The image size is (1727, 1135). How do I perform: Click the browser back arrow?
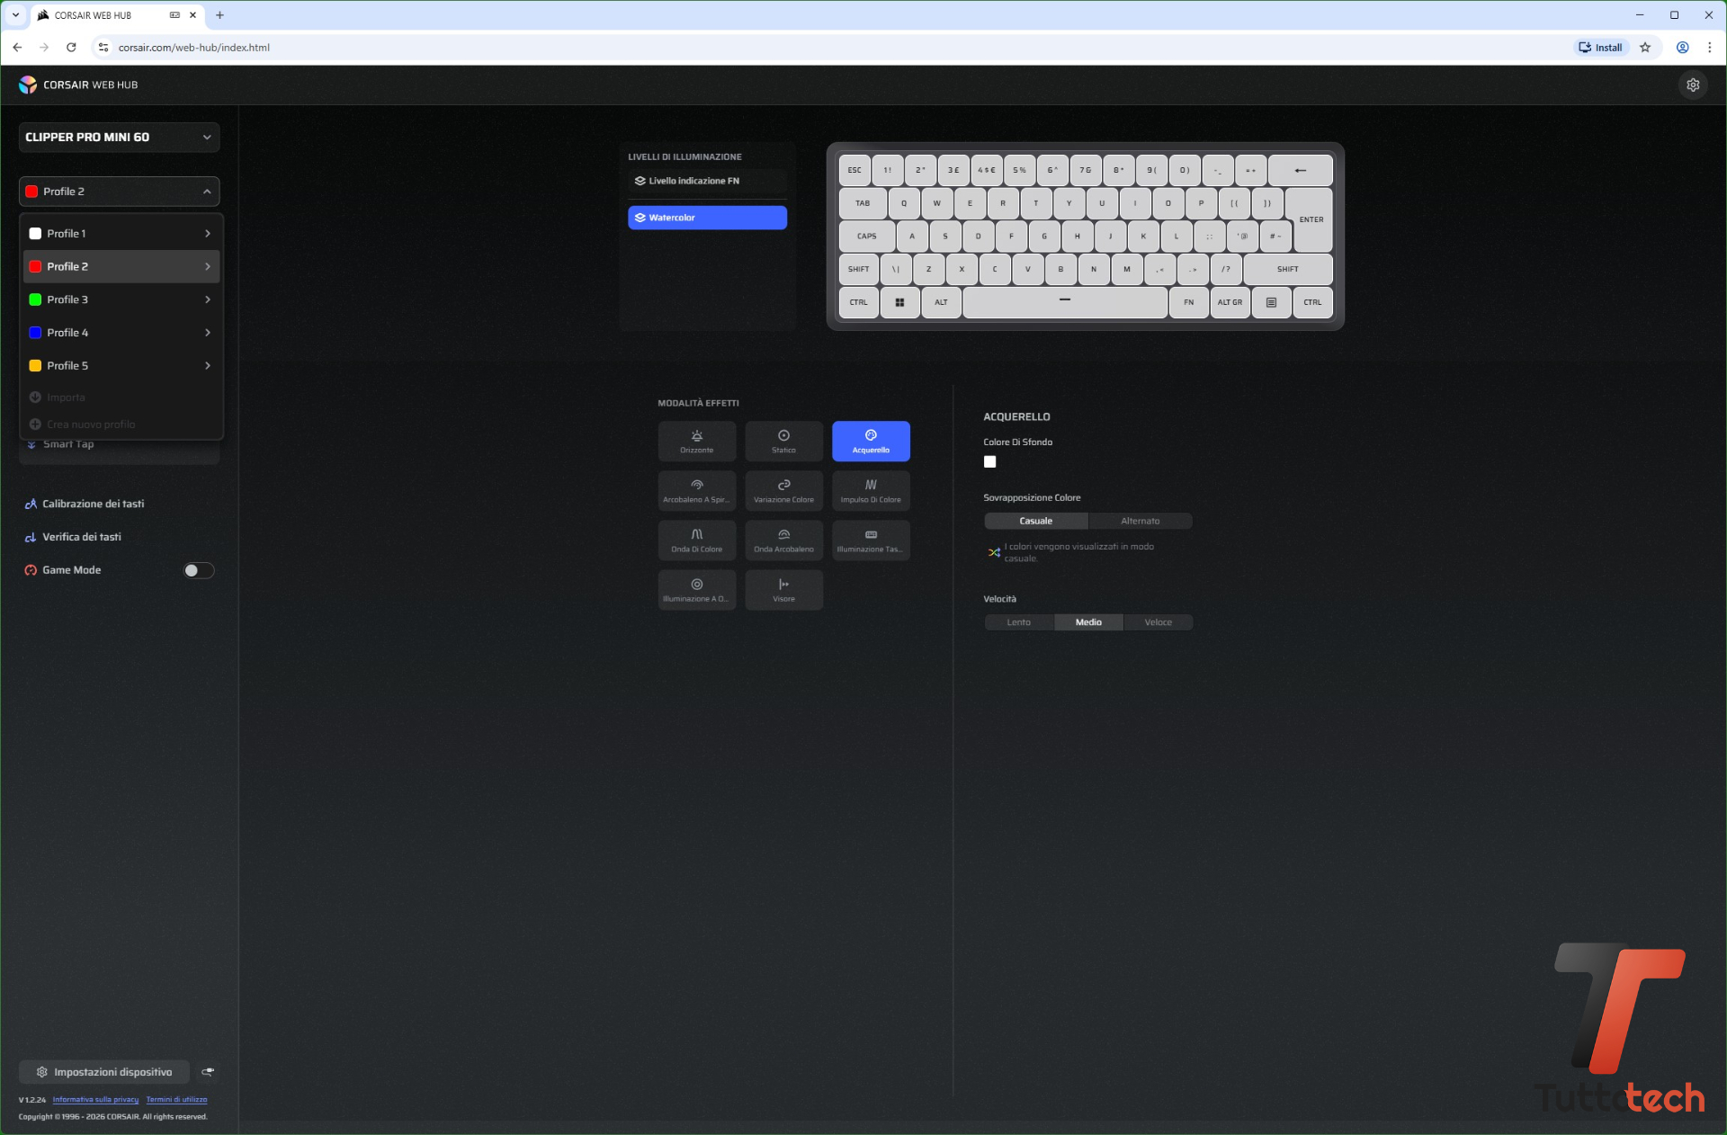point(17,48)
